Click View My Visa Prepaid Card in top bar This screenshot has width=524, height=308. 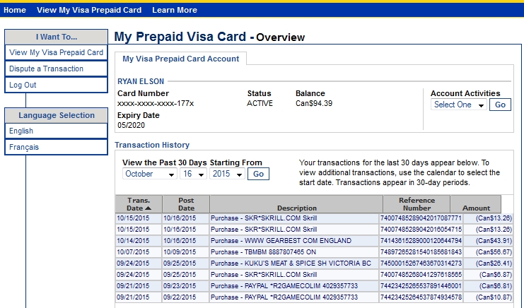point(89,11)
